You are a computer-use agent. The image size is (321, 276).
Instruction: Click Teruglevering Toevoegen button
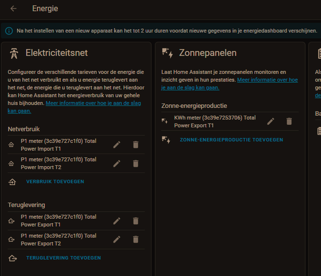[63, 258]
